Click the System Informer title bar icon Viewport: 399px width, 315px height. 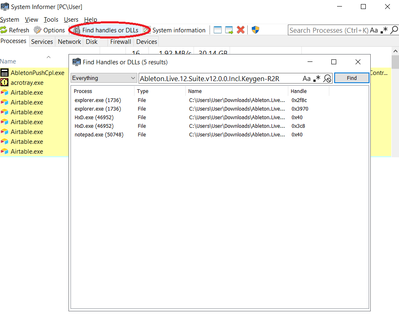[x=5, y=7]
